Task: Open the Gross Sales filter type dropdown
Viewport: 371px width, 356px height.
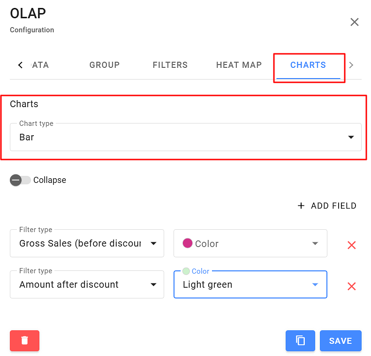Action: (x=87, y=243)
